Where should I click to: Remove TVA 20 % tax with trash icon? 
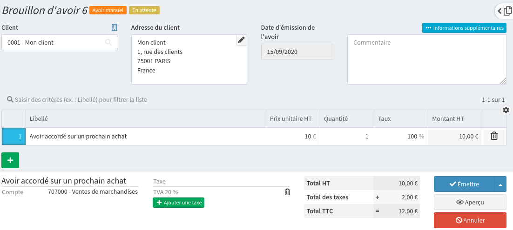[x=287, y=192]
